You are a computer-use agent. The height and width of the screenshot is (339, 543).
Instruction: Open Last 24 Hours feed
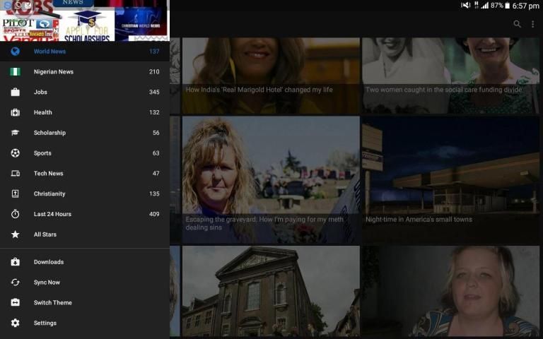52,214
